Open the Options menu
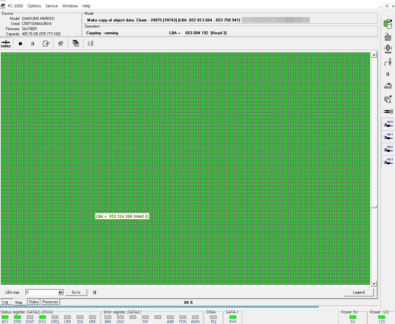Viewport: 395px width, 324px height. (x=34, y=6)
